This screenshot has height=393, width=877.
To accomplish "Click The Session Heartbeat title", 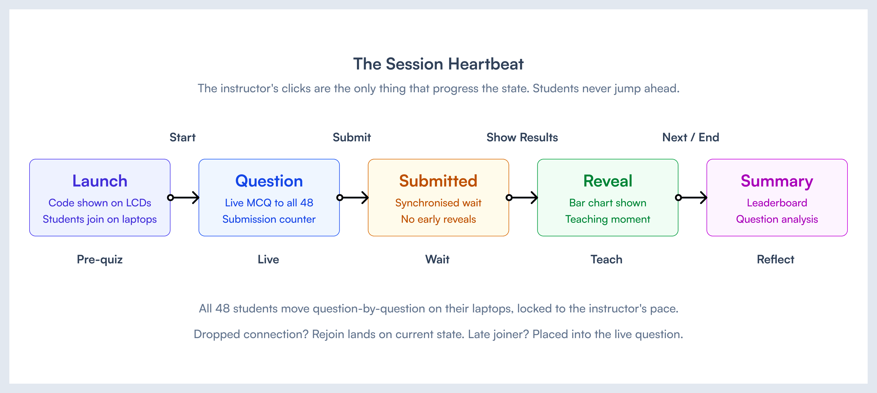I will [x=438, y=64].
